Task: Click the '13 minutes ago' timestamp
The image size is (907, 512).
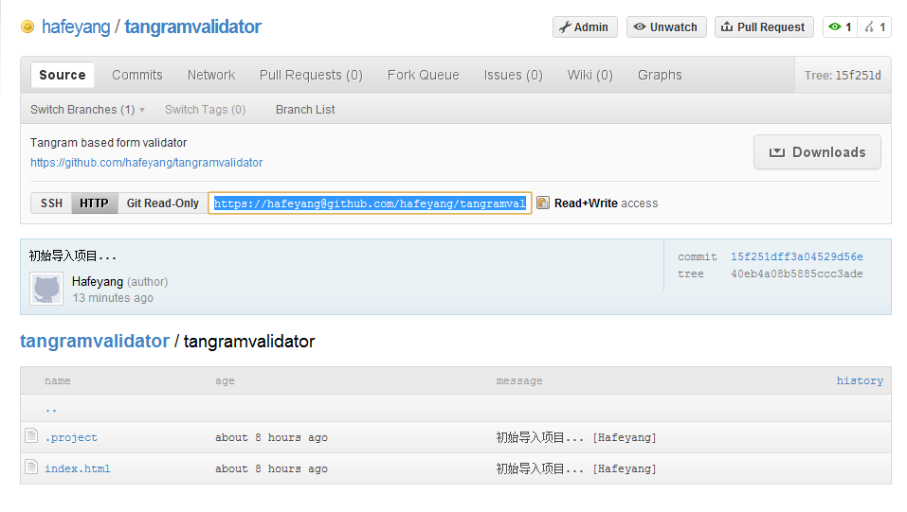Action: pyautogui.click(x=113, y=297)
